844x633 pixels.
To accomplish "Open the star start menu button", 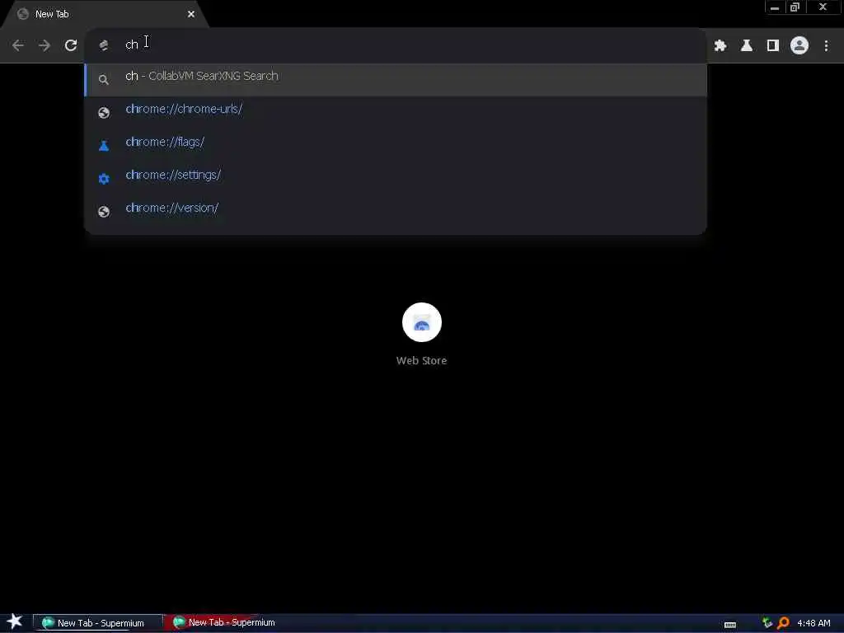I will 15,621.
